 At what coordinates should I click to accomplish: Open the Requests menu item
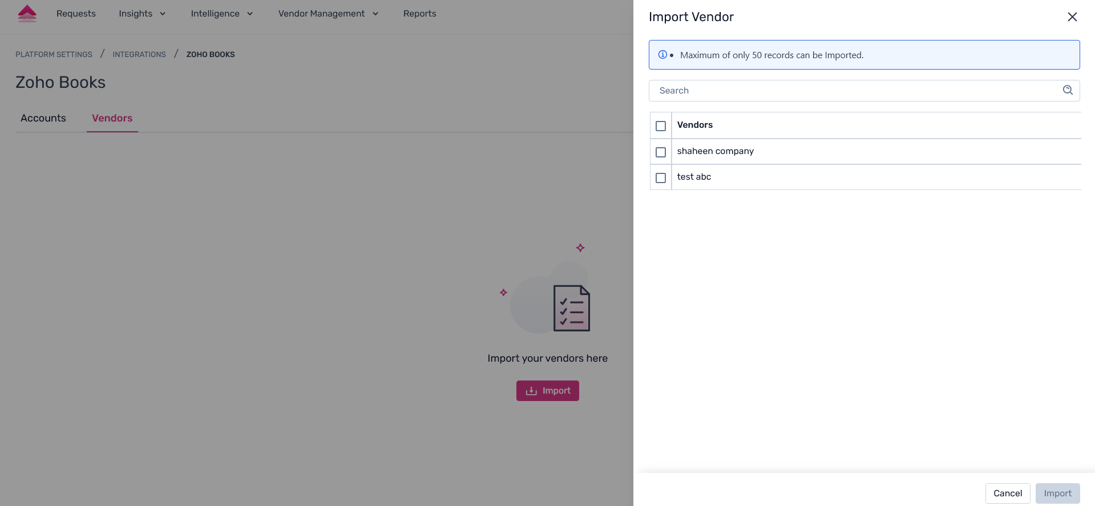(76, 14)
